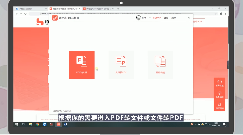Open the 文件转PDF tile
243x135 pixels.
[x=121, y=65]
